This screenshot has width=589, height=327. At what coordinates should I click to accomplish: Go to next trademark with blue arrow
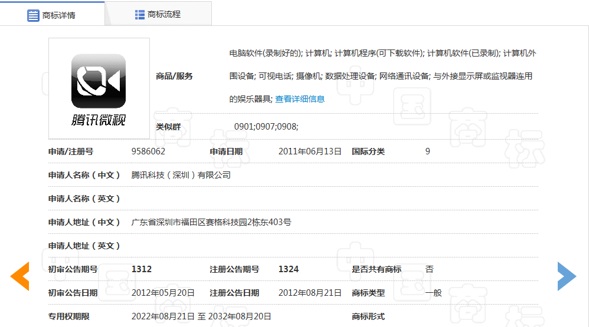point(567,276)
